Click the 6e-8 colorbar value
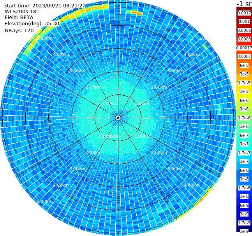252x236 pixels. click(244, 170)
